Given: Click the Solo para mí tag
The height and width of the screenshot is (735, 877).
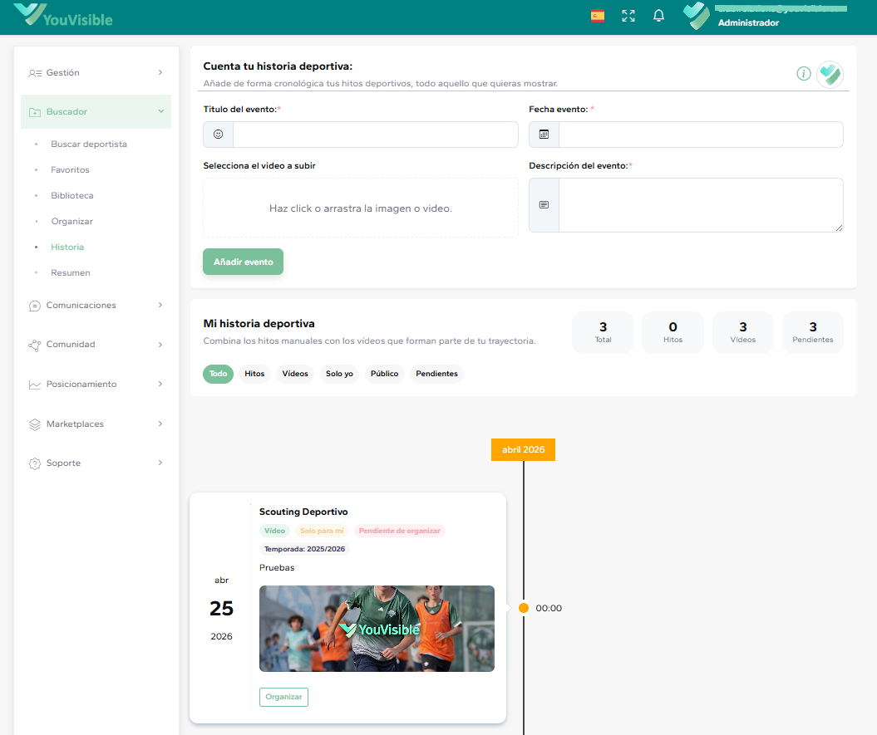Looking at the screenshot, I should [x=323, y=531].
